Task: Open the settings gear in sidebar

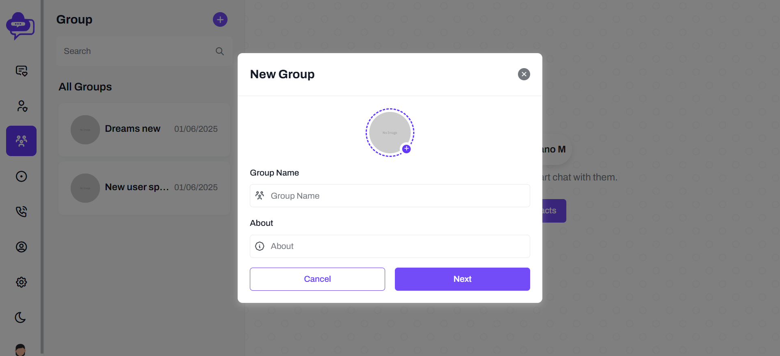Action: [x=21, y=282]
